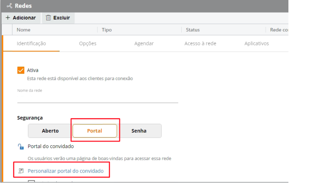Click the plus icon beside Adicionar
Screen dimensions: 316x183
(8, 18)
